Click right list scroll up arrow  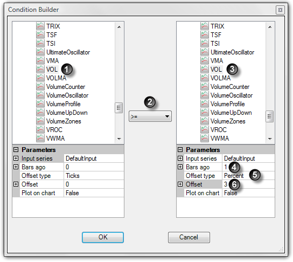[x=270, y=27]
